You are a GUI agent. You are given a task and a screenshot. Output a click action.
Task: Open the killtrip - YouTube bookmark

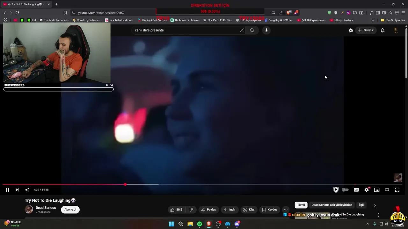[341, 20]
